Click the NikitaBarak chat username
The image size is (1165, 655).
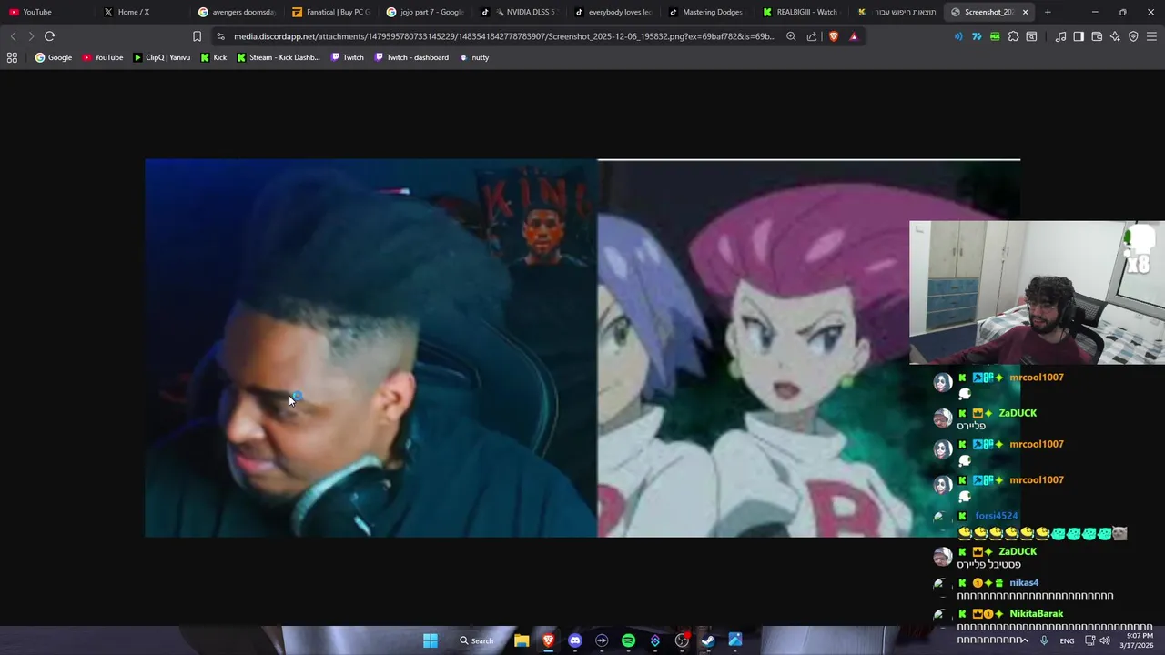[1036, 613]
